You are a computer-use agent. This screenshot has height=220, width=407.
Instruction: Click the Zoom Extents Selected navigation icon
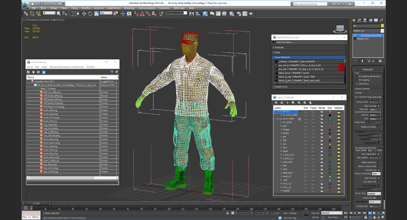click(379, 213)
